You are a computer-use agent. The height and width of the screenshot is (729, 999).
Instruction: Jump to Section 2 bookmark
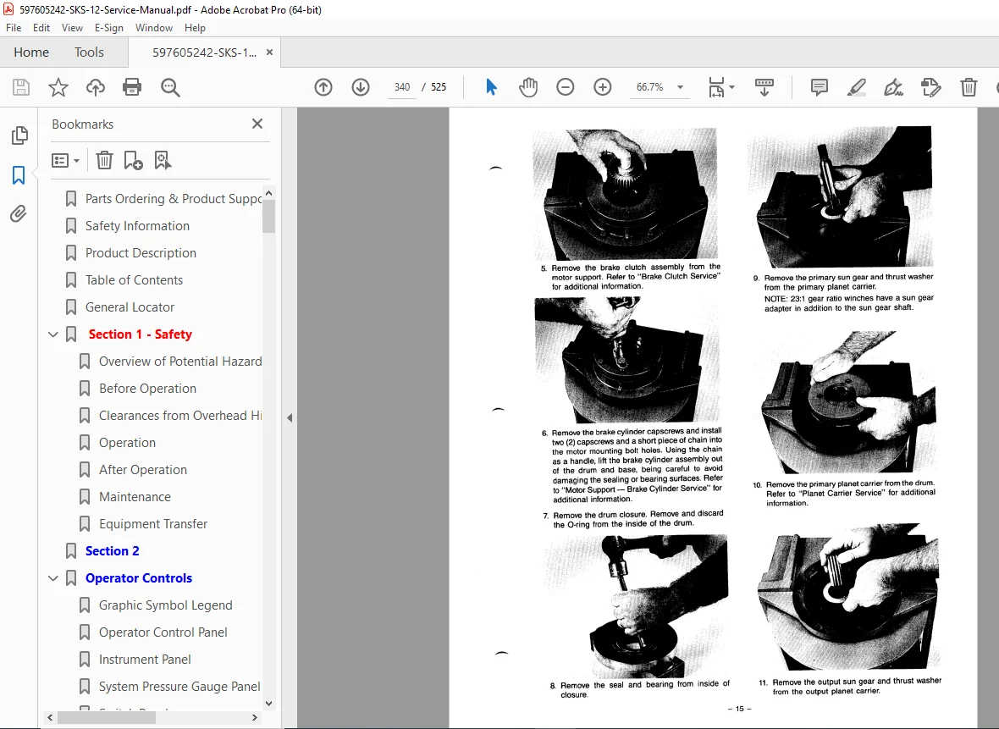pos(112,550)
